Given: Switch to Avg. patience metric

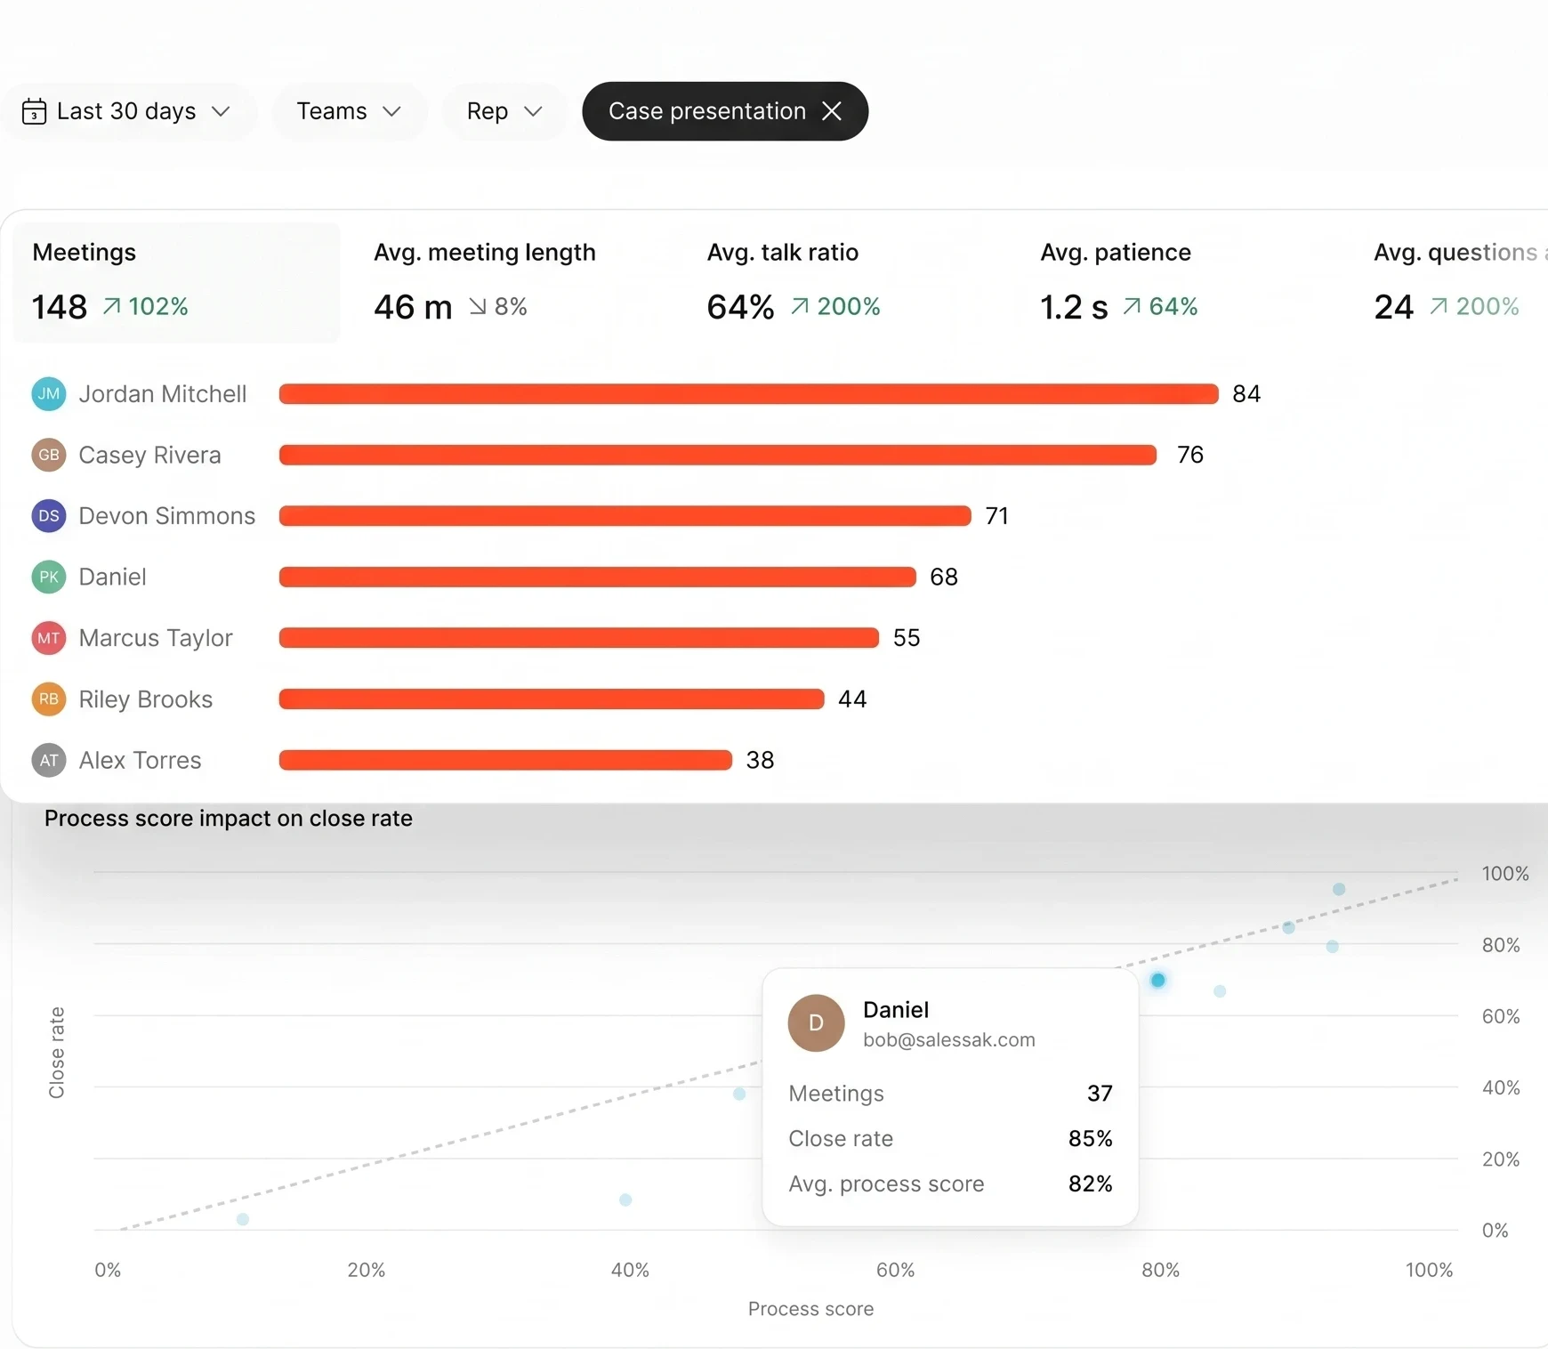Looking at the screenshot, I should click(x=1118, y=282).
